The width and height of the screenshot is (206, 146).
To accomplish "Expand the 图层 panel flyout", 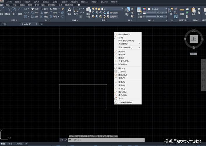I will (104, 20).
